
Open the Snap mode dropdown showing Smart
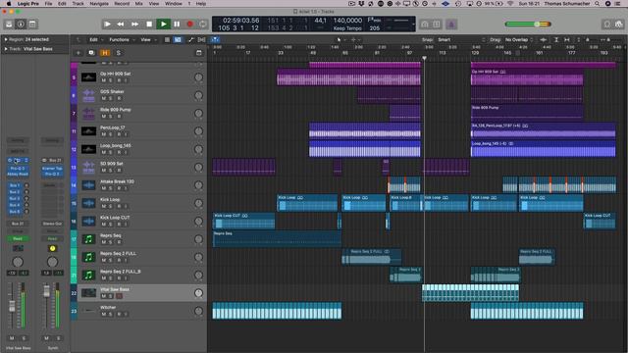(x=461, y=39)
